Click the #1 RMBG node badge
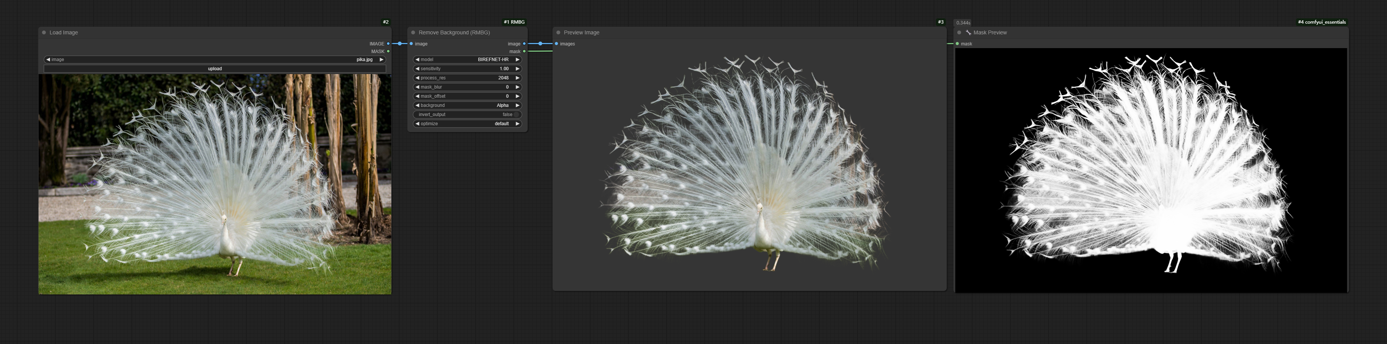This screenshot has height=344, width=1387. pos(514,22)
